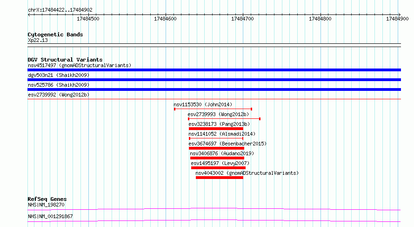Open esv3674697 (Besenbacher2015) label
Viewport: 414px width, 227px height.
(x=227, y=144)
